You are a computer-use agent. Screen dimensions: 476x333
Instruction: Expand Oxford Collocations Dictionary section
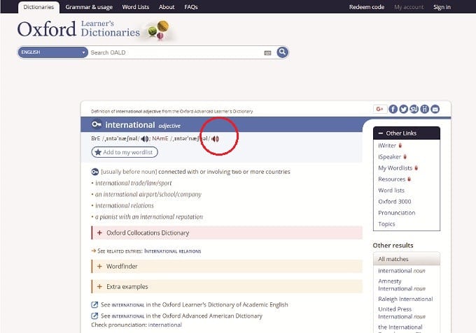point(227,232)
